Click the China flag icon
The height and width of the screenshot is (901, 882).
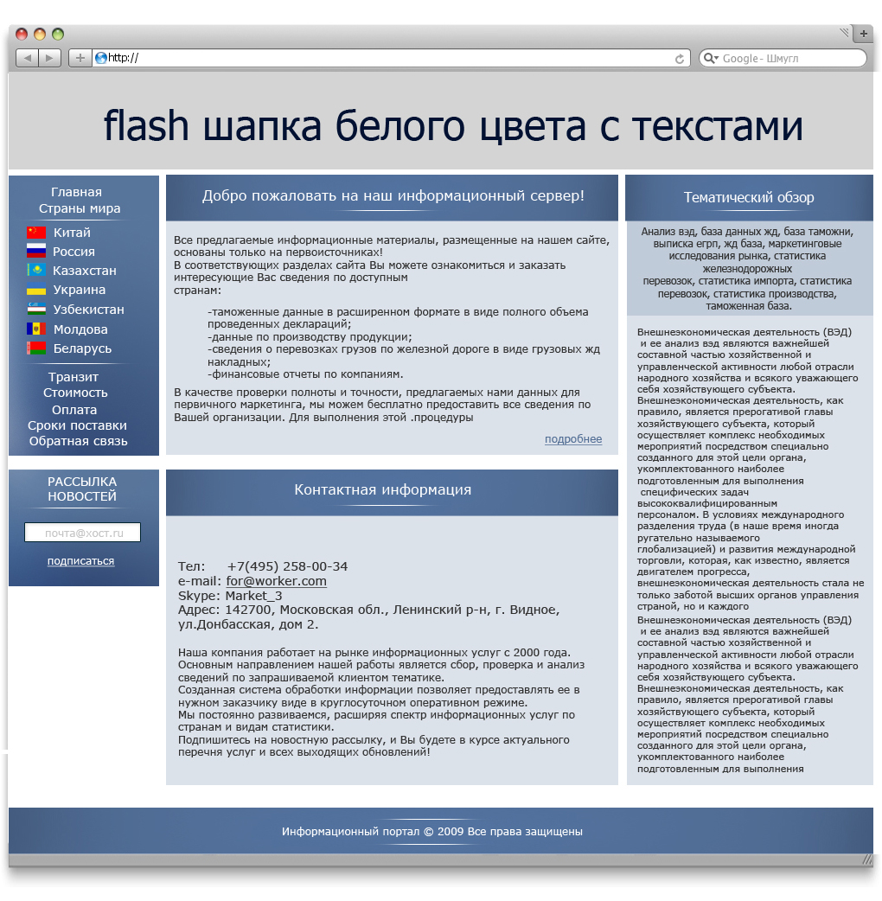click(x=36, y=232)
